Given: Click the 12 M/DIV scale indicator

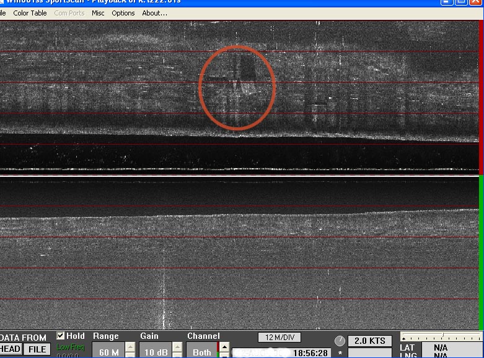Looking at the screenshot, I should [279, 338].
